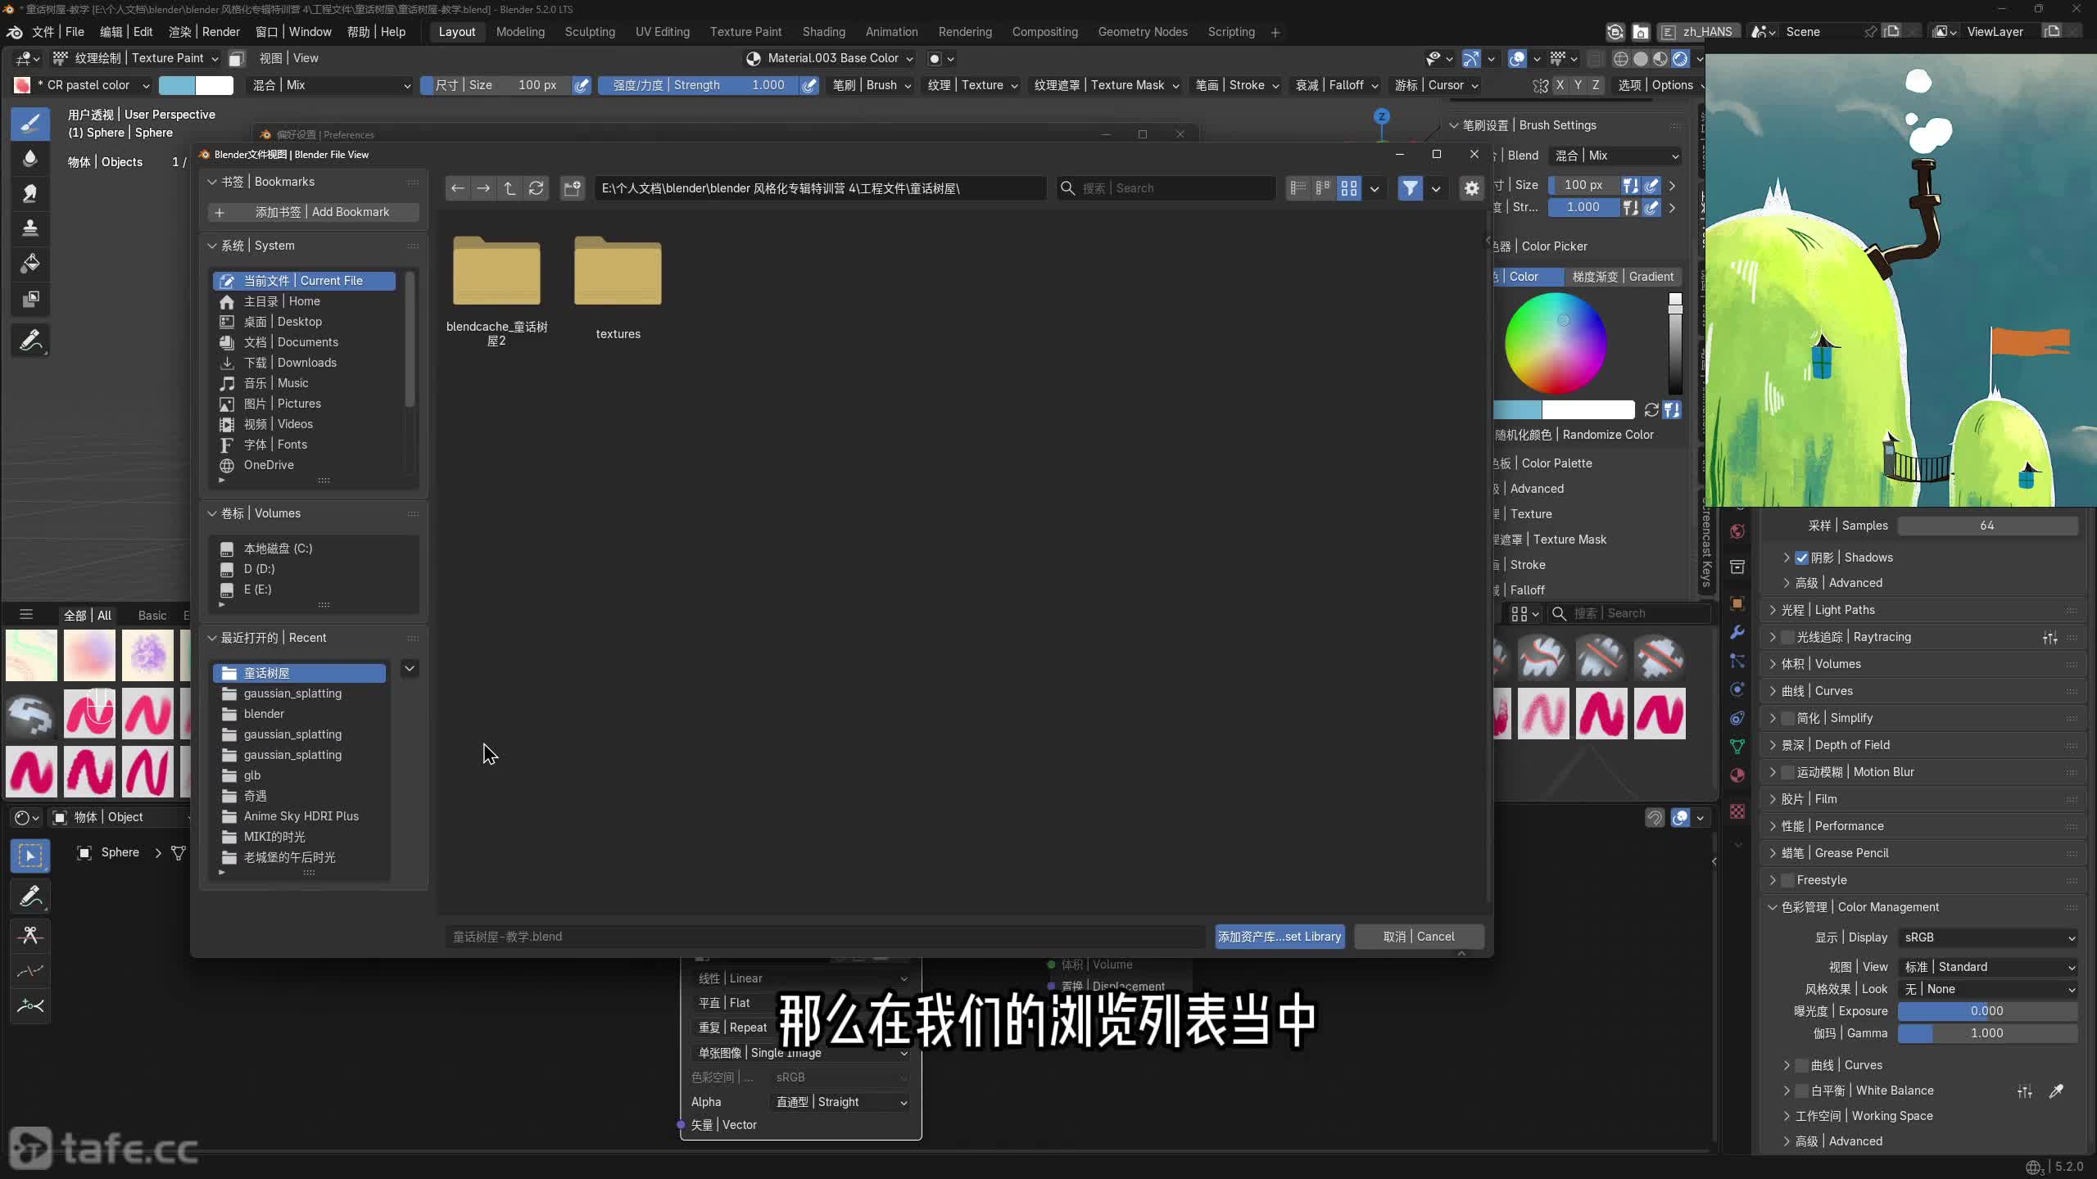Switch to vertical list display mode

pos(1298,188)
